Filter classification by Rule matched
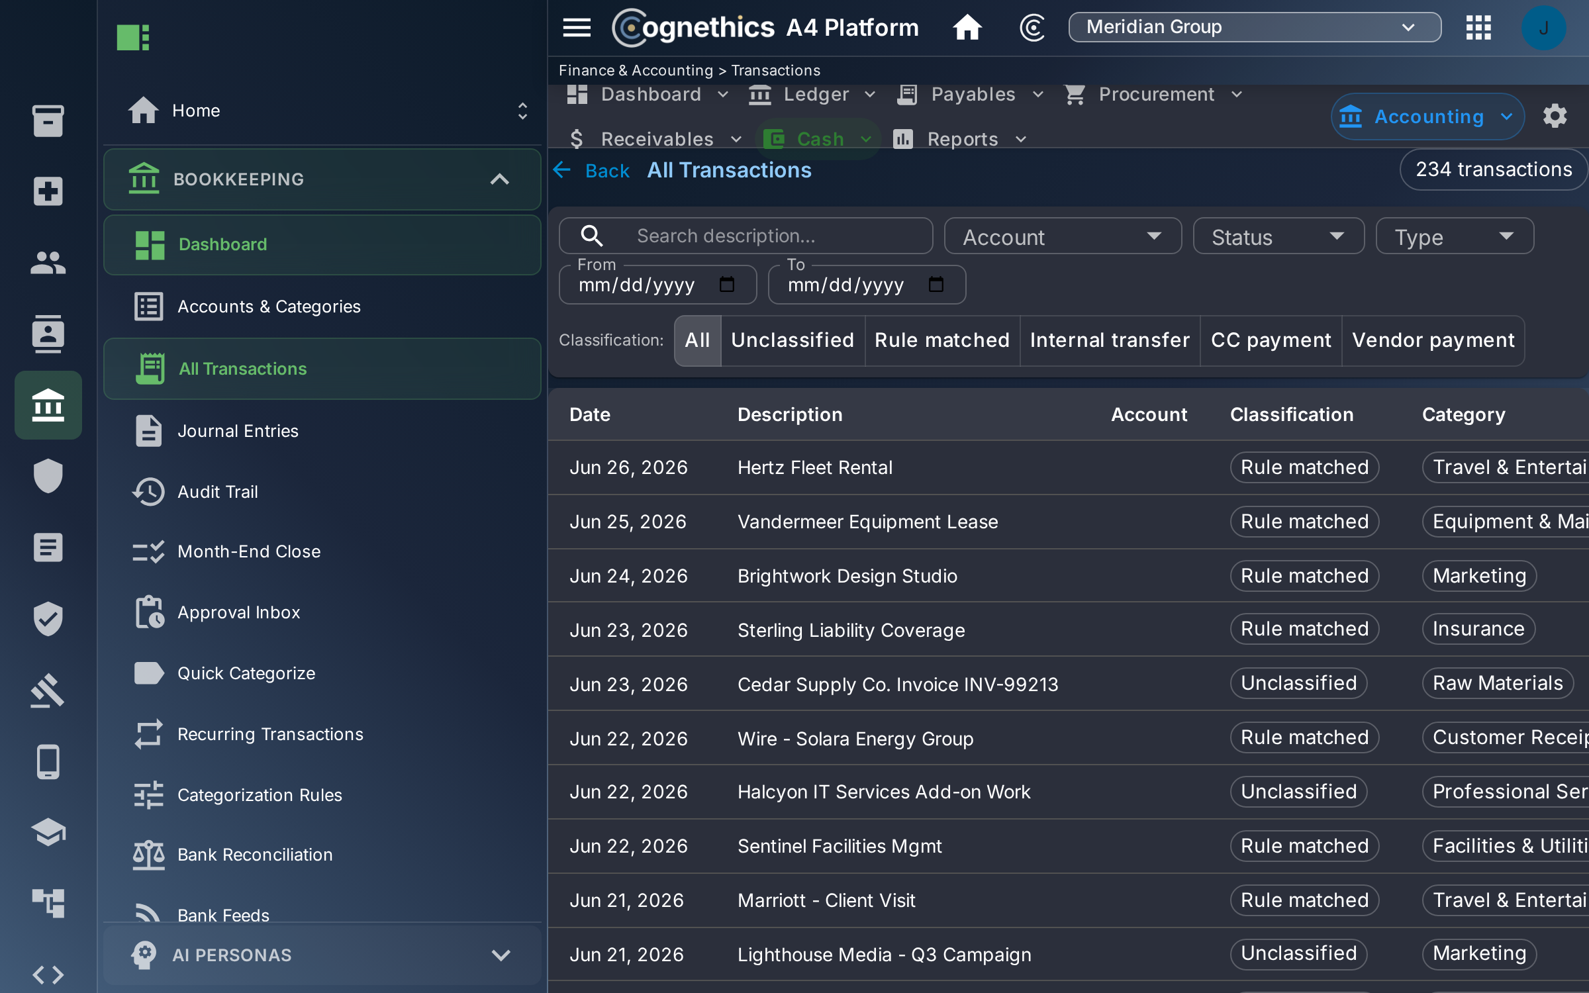Viewport: 1589px width, 993px height. point(942,340)
